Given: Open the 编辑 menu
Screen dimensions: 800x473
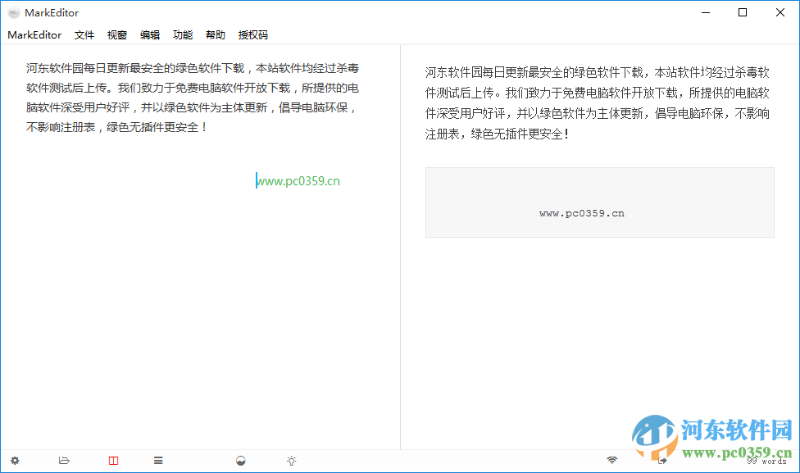Looking at the screenshot, I should coord(150,34).
